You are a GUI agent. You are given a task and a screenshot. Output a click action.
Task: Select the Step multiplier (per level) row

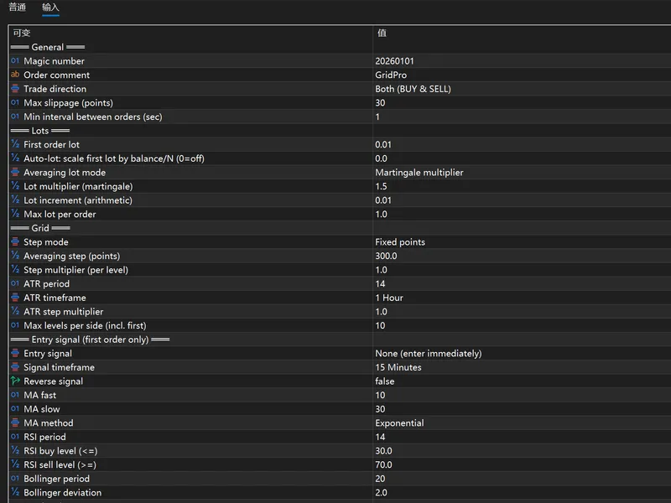click(340, 270)
